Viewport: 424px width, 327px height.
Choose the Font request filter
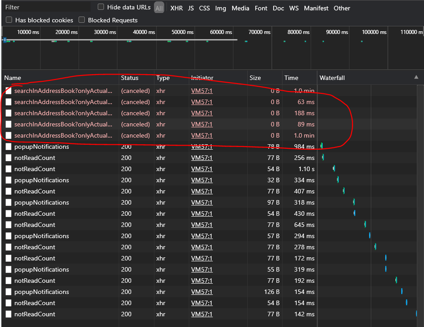point(261,8)
